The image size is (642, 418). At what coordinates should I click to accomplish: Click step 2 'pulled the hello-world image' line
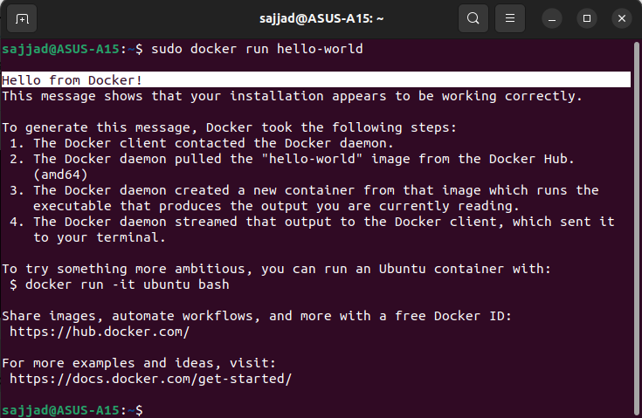tap(292, 159)
